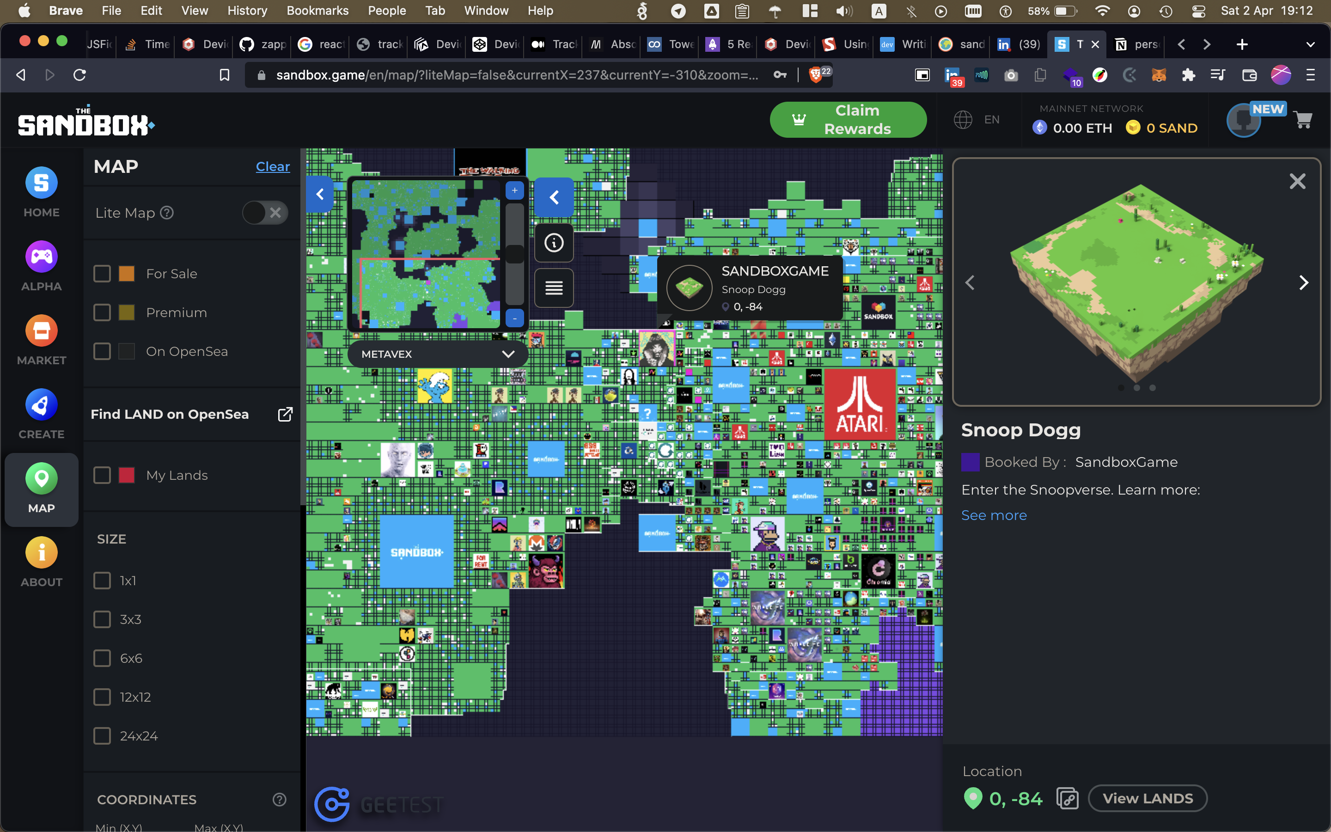The image size is (1331, 832).
Task: Open the Create rocket icon
Action: pyautogui.click(x=41, y=405)
